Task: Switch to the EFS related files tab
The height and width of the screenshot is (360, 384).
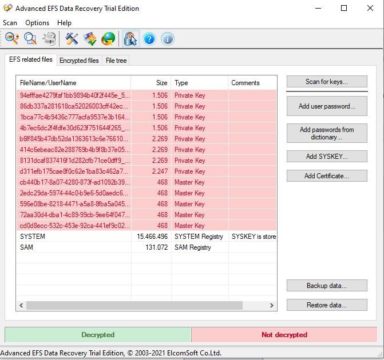Action: tap(30, 59)
